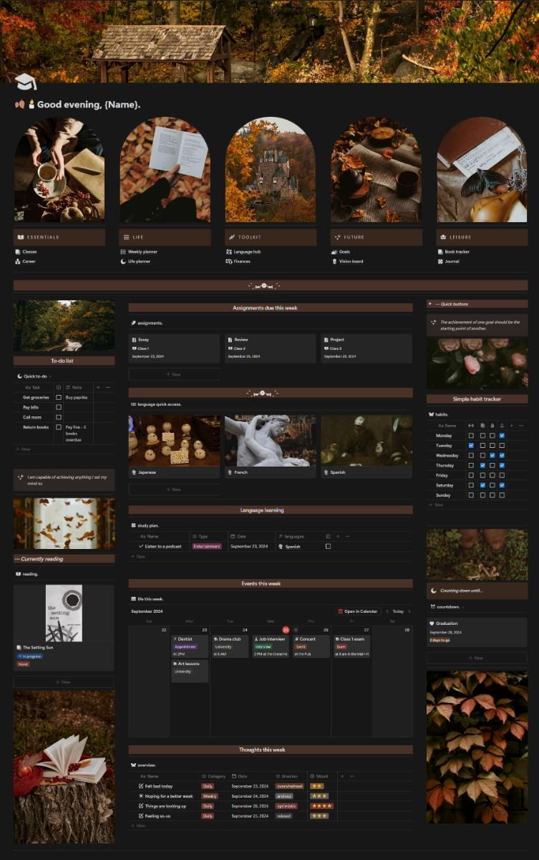
Task: Check the Get groceries task checkbox
Action: (59, 397)
